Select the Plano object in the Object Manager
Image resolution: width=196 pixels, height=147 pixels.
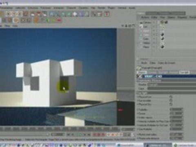pos(146,47)
